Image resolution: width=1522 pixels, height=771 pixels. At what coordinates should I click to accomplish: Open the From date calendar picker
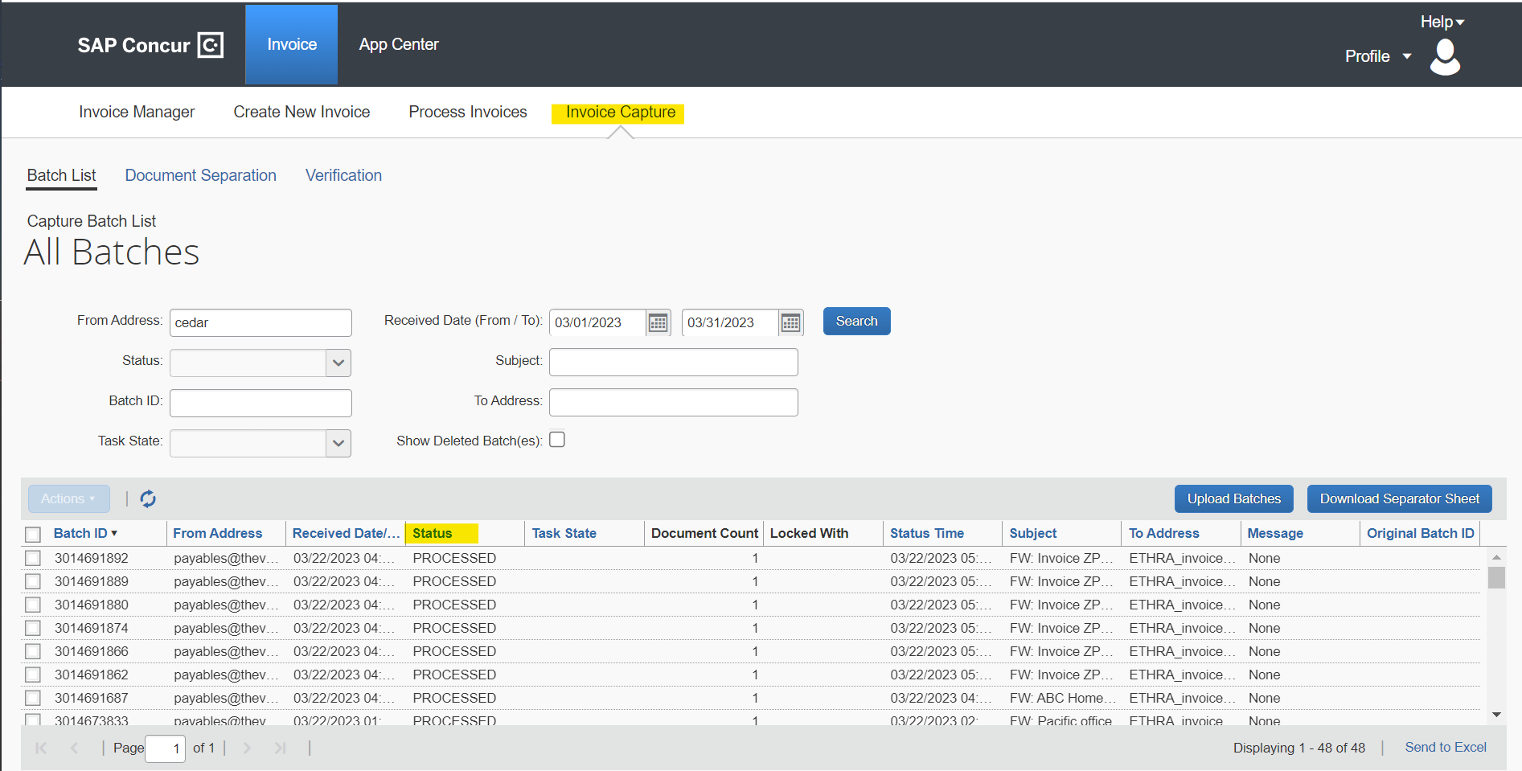[658, 322]
